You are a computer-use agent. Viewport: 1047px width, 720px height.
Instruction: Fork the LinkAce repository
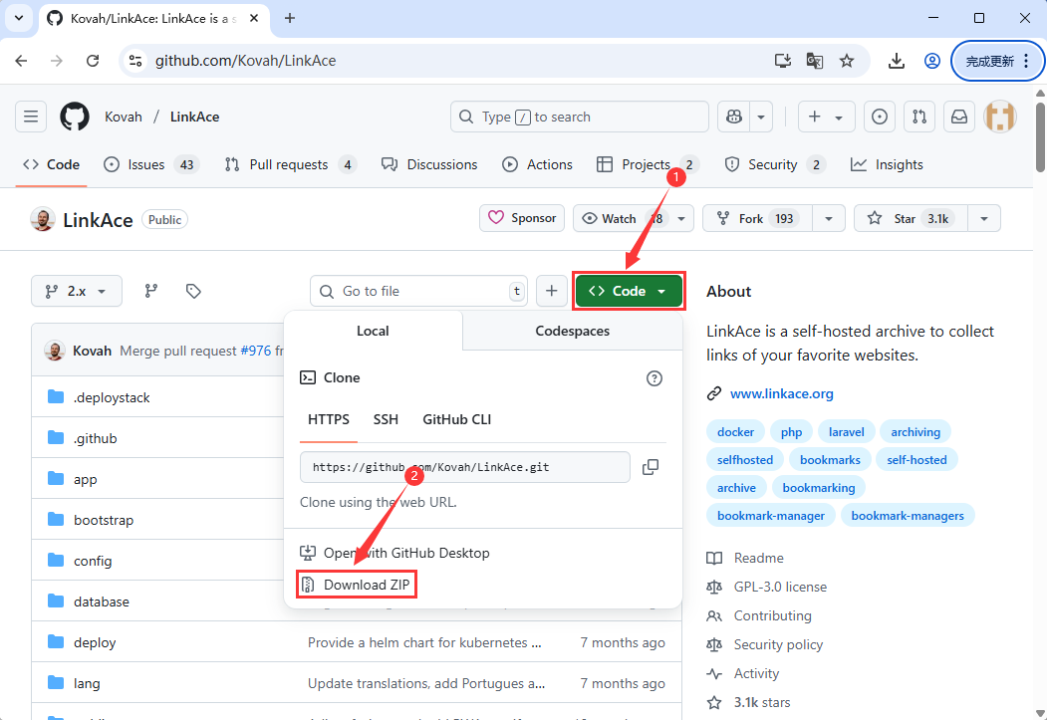tap(758, 218)
